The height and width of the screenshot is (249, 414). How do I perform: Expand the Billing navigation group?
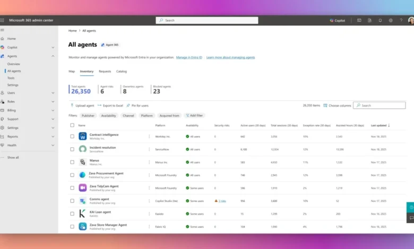tap(53, 110)
